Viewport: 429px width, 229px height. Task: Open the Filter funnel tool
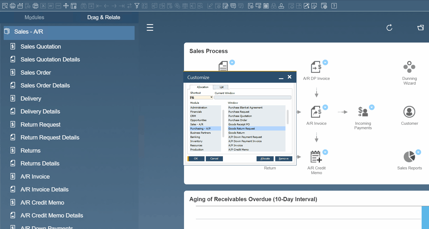tap(137, 6)
